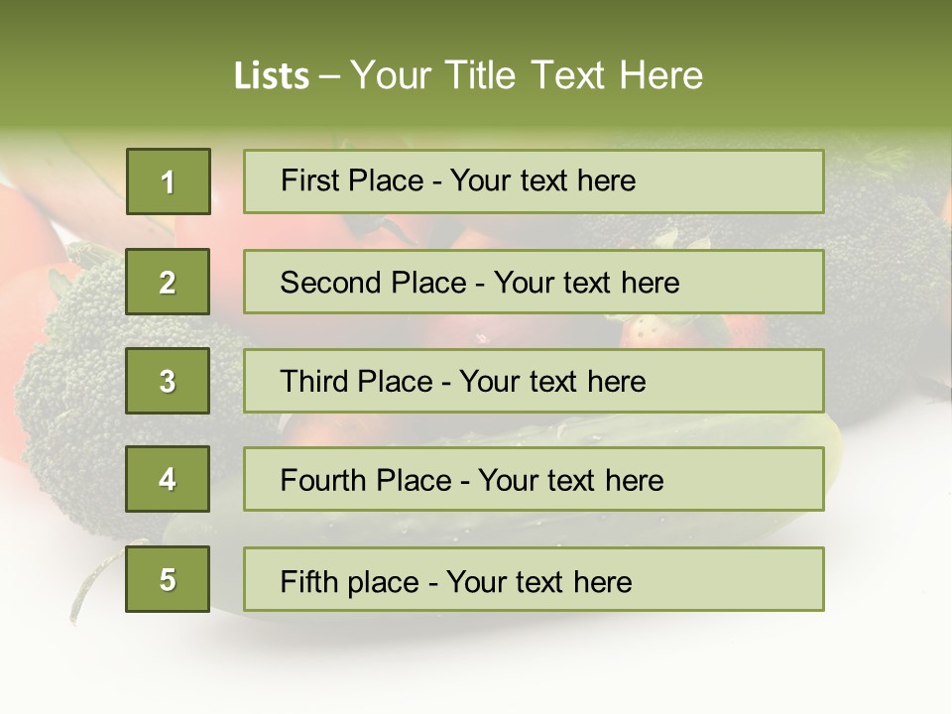Viewport: 952px width, 714px height.
Task: Click 'Your text here' in the first bar
Action: [x=542, y=180]
